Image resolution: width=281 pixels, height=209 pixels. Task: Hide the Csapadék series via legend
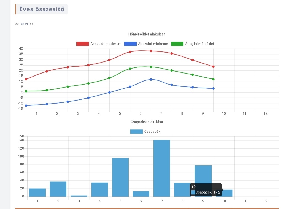pos(152,132)
